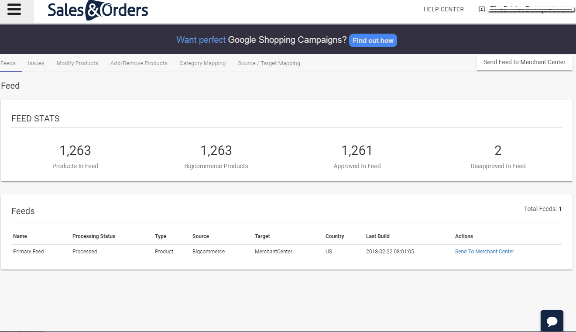576x332 pixels.
Task: Click the Sales & Orders logo
Action: (x=98, y=10)
